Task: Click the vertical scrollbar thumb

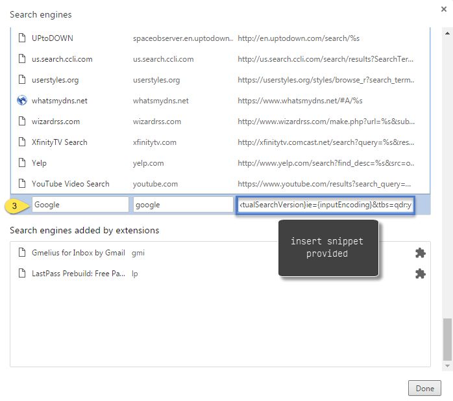Action: point(447,339)
